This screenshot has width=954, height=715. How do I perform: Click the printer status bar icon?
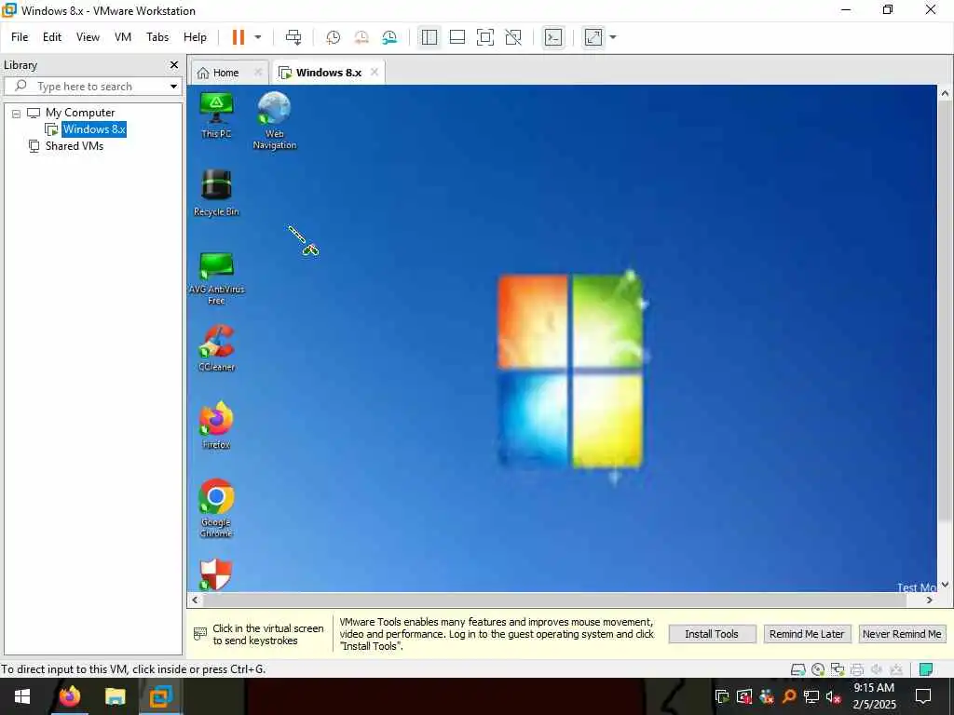(x=857, y=669)
